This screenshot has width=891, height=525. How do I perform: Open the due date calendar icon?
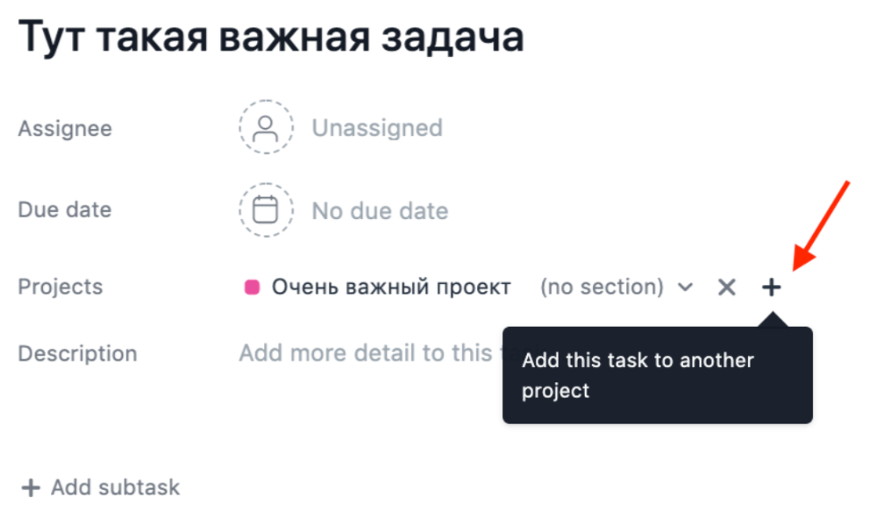point(266,210)
